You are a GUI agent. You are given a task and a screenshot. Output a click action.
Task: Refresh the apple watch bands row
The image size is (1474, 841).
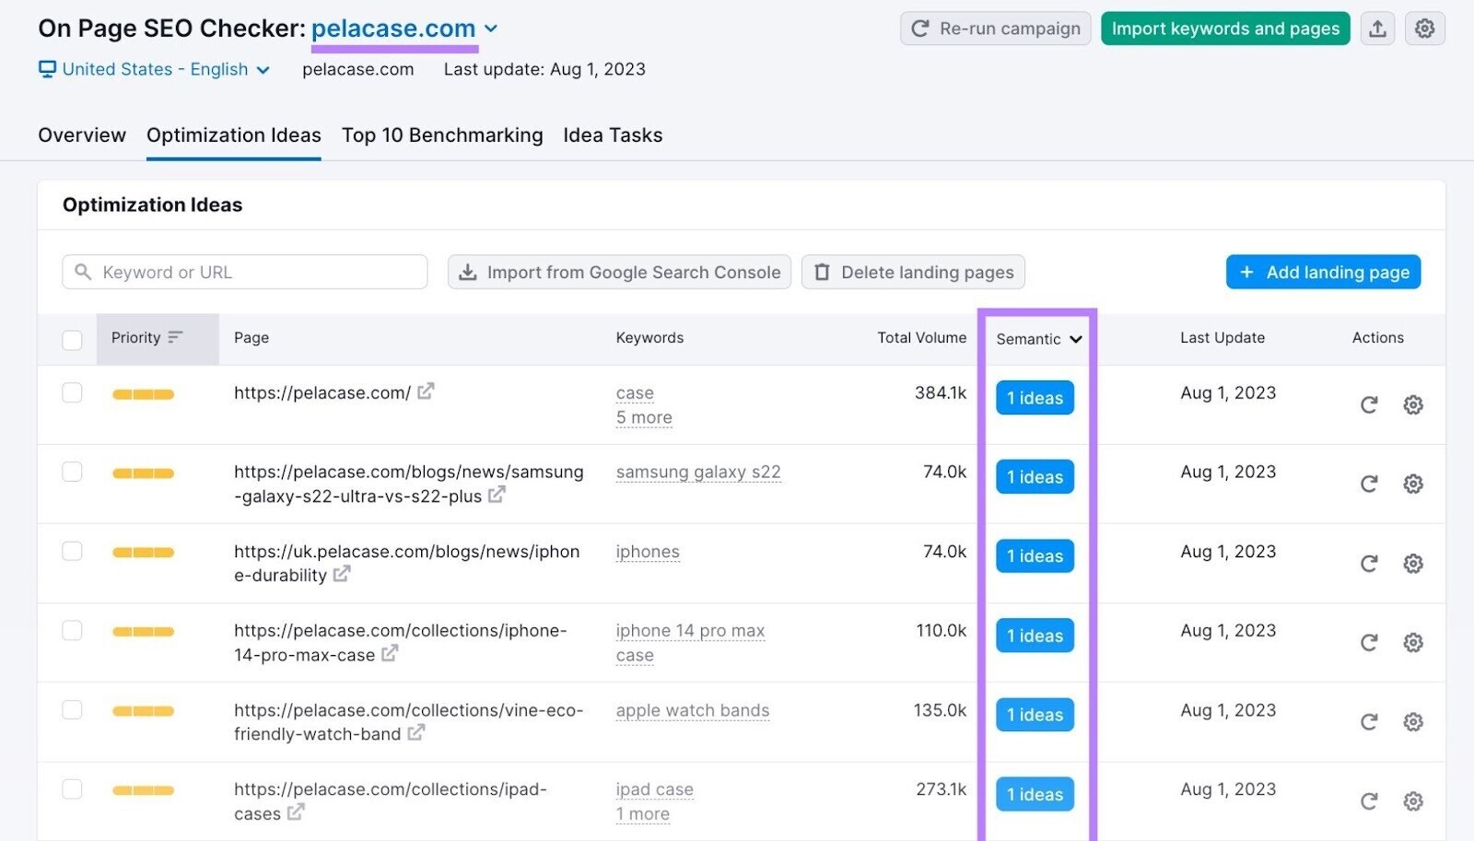[x=1369, y=721]
